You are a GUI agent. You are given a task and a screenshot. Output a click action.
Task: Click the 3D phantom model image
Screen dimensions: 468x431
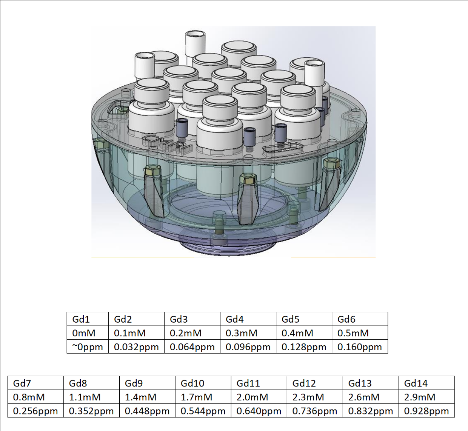(233, 142)
